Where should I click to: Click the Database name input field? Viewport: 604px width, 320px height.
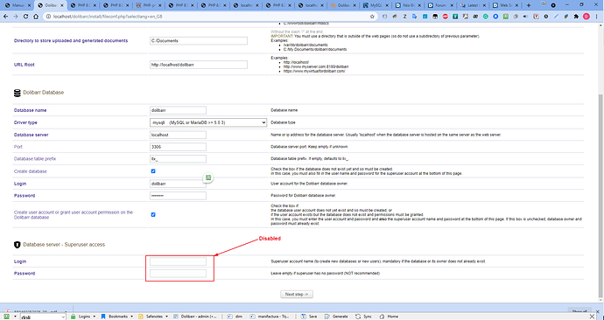click(x=178, y=110)
